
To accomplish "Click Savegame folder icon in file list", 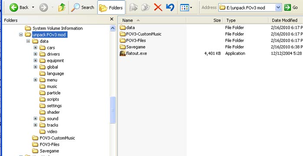I will click(122, 47).
